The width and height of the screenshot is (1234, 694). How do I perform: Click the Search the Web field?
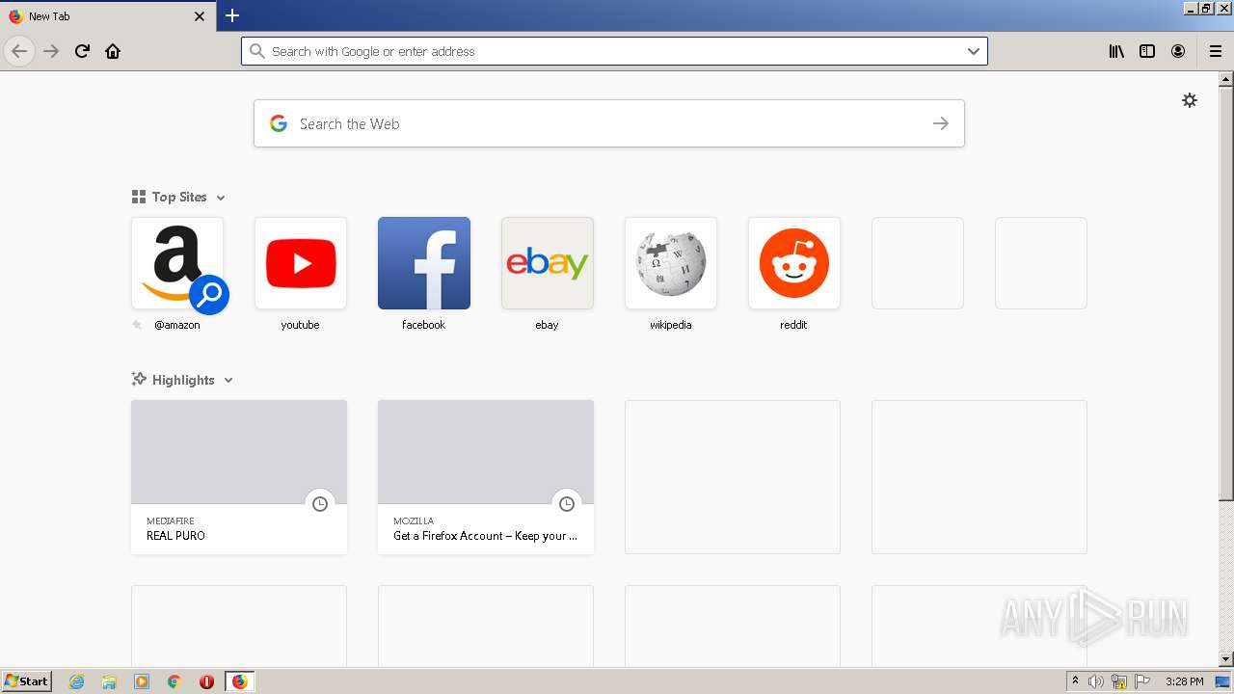coord(609,123)
